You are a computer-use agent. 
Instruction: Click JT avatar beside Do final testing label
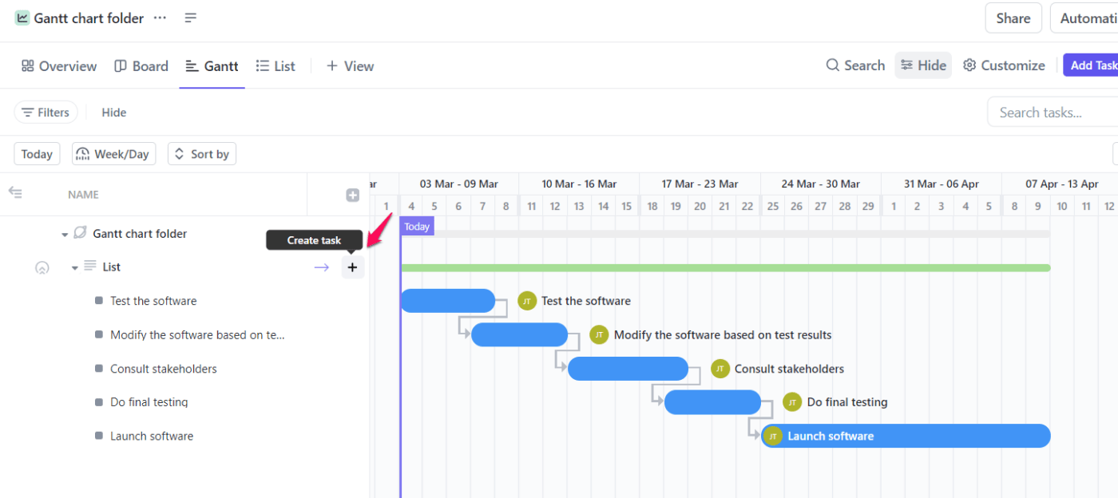point(792,402)
